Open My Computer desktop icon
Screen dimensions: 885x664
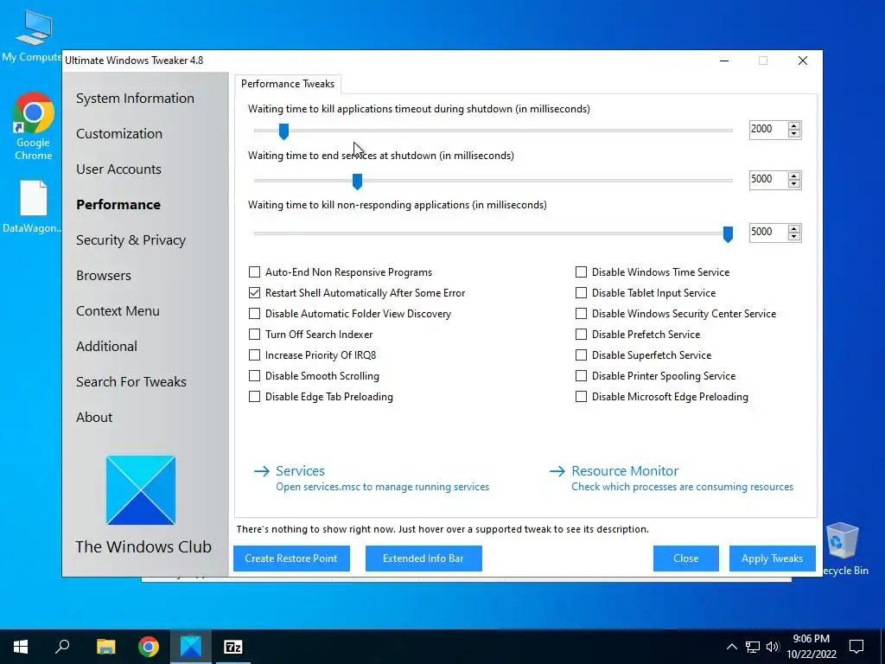33,35
